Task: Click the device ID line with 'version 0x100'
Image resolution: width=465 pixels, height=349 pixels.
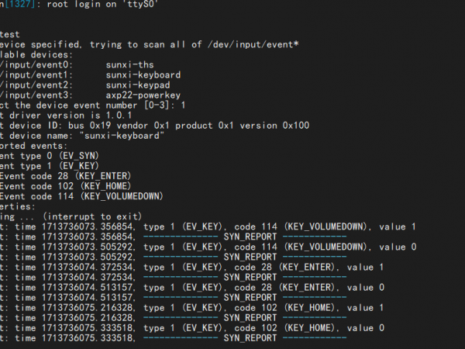Action: (155, 125)
